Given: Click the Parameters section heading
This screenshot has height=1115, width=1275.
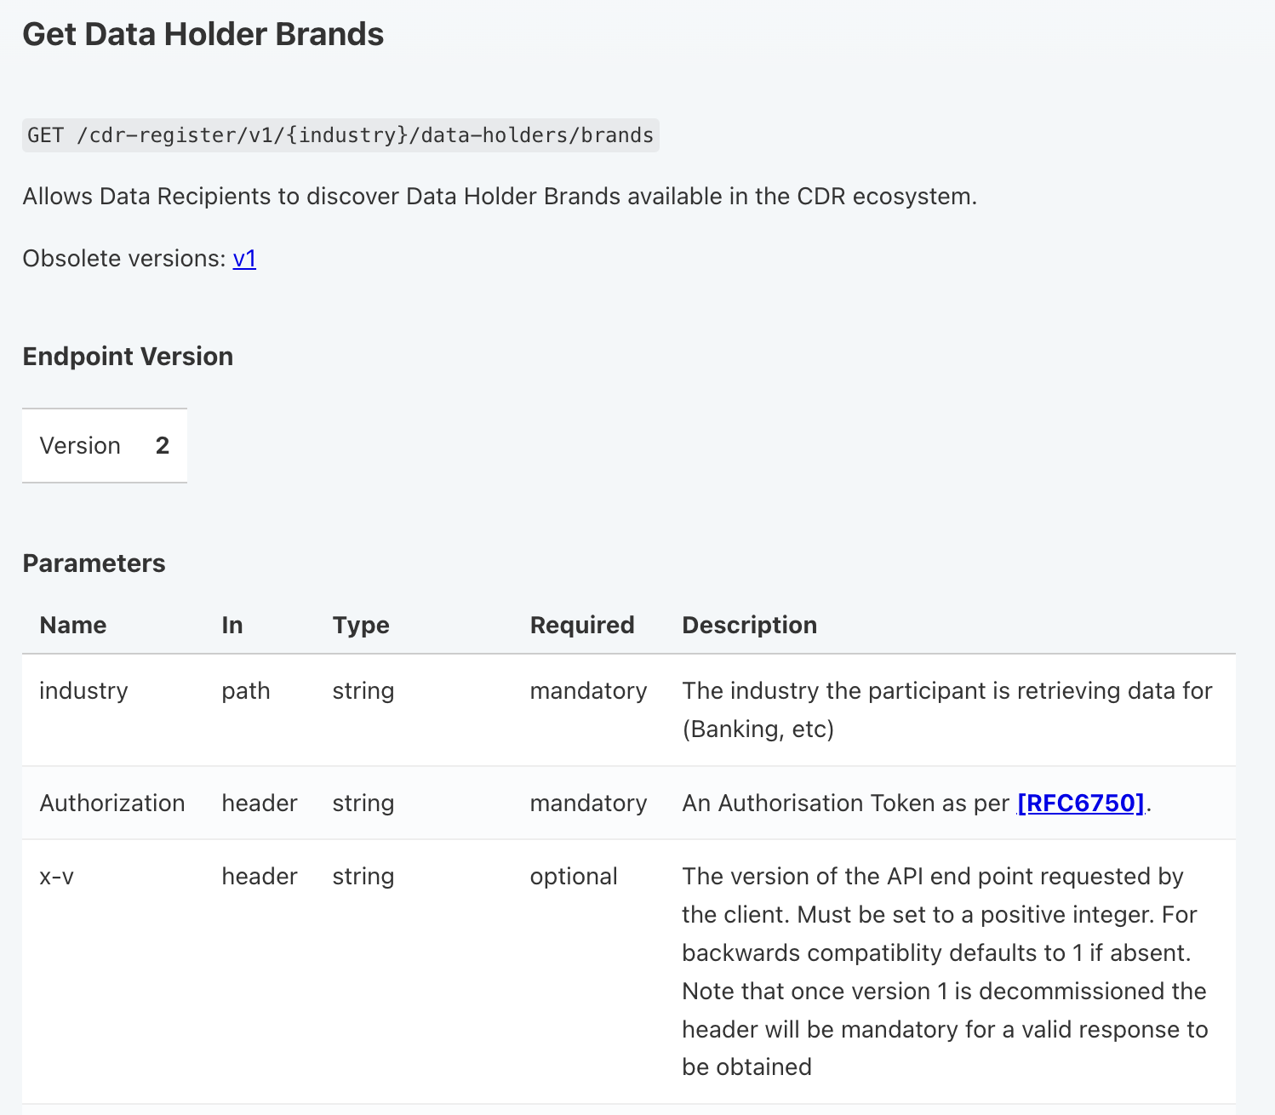Looking at the screenshot, I should pyautogui.click(x=94, y=563).
